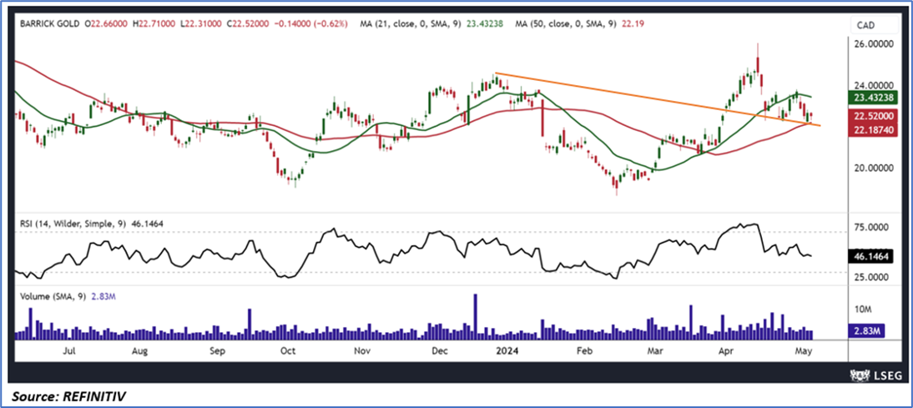This screenshot has width=913, height=408.
Task: Click the BARRICK GOLD symbol title
Action: 49,24
